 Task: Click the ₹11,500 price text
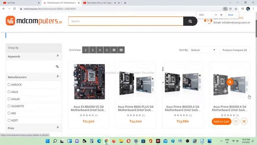[x=88, y=121]
